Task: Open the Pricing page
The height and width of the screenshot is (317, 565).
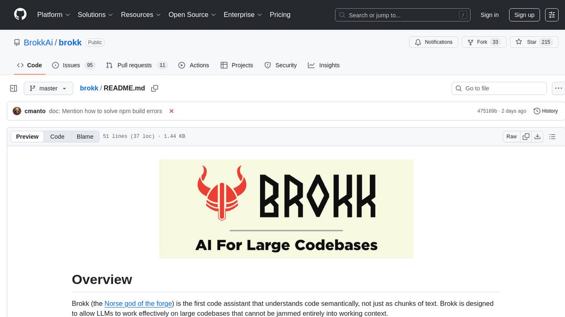Action: coord(280,15)
